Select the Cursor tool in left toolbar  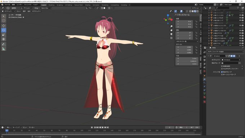pos(4,21)
